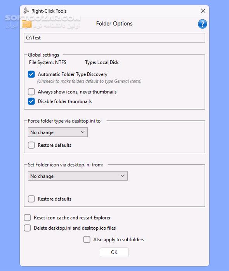Open the Set Folder icon source dropdown
The image size is (229, 271).
click(78, 176)
